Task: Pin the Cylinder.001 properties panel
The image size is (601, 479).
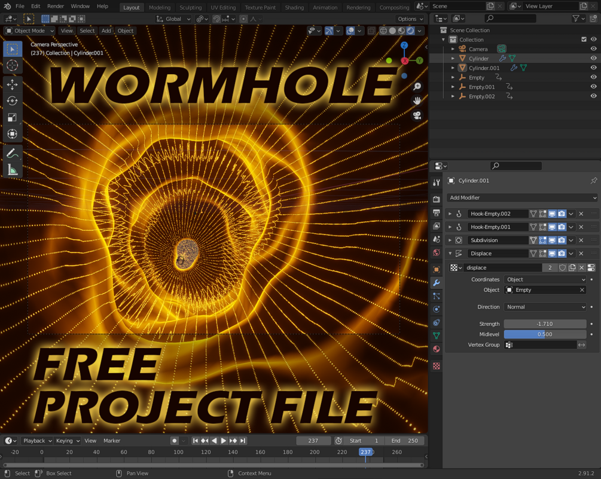Action: (594, 181)
